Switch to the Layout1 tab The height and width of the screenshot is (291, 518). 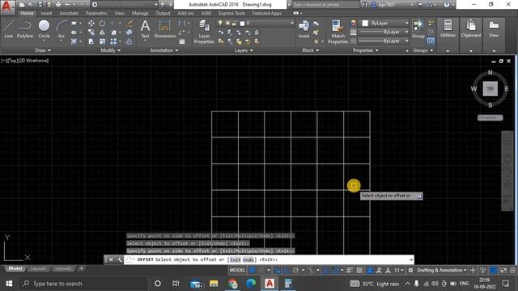click(38, 268)
